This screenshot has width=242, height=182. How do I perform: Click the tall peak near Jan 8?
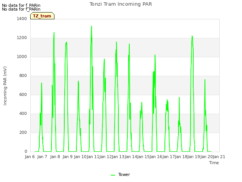(54, 33)
